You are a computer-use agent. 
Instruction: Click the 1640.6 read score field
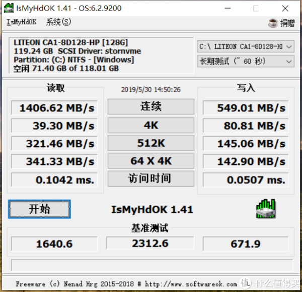54,244
